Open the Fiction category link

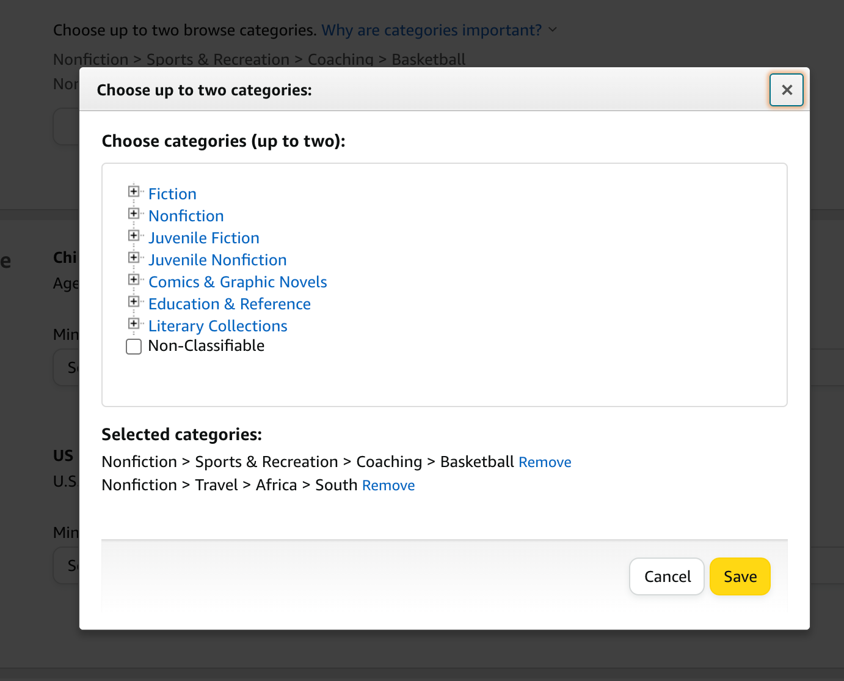coord(172,194)
